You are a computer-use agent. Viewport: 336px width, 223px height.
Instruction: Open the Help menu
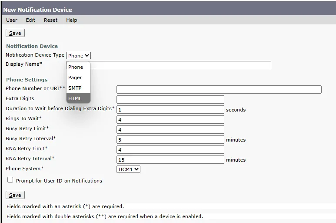[72, 20]
